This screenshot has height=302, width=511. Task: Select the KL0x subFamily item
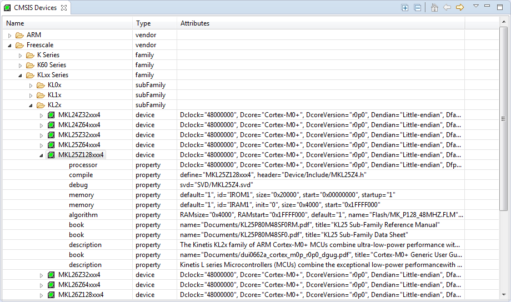point(54,85)
